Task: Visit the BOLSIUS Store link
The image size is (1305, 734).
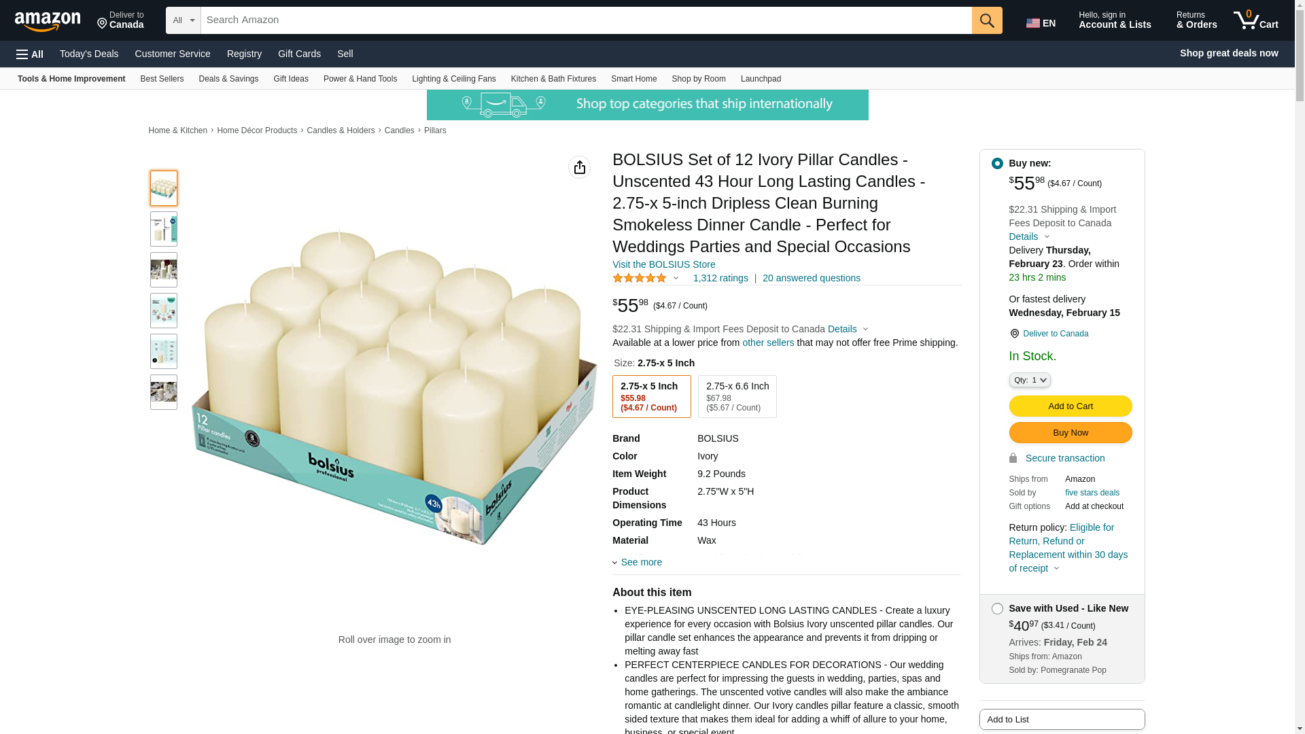Action: pos(663,264)
